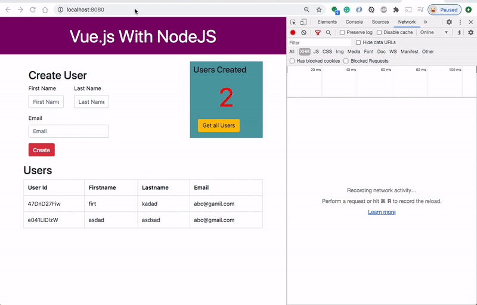Click the abc@gamil.com email cell
The height and width of the screenshot is (305, 477).
point(226,204)
